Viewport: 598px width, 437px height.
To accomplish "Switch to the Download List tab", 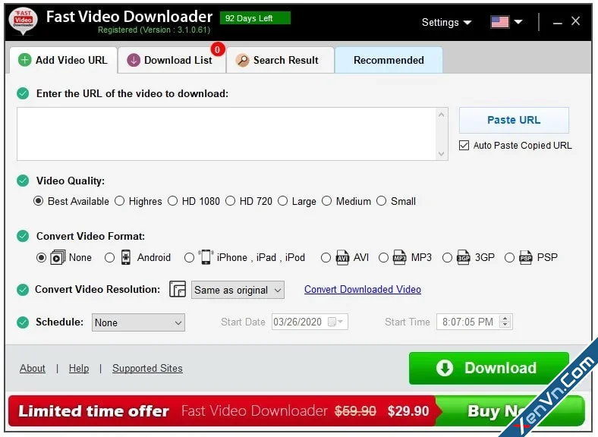I will [172, 60].
